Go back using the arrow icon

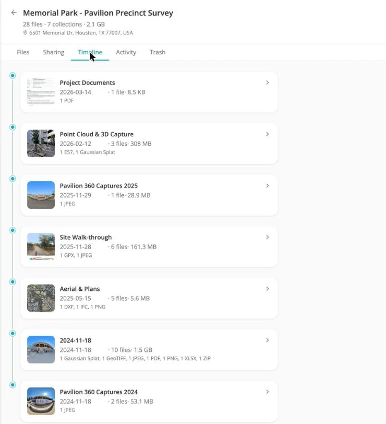pyautogui.click(x=14, y=13)
